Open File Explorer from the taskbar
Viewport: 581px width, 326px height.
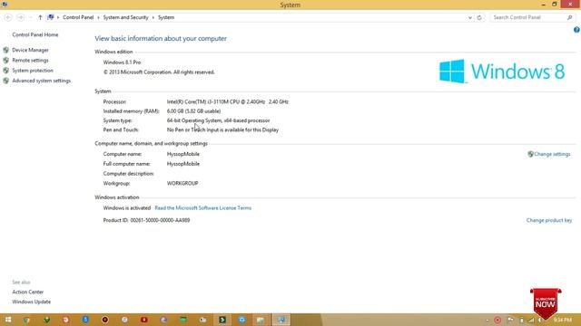(x=261, y=320)
